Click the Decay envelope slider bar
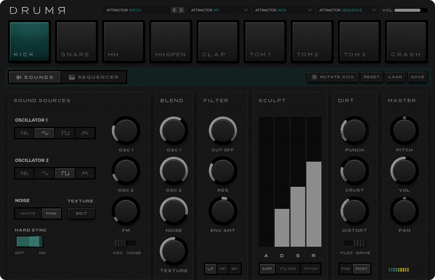 tap(282, 182)
